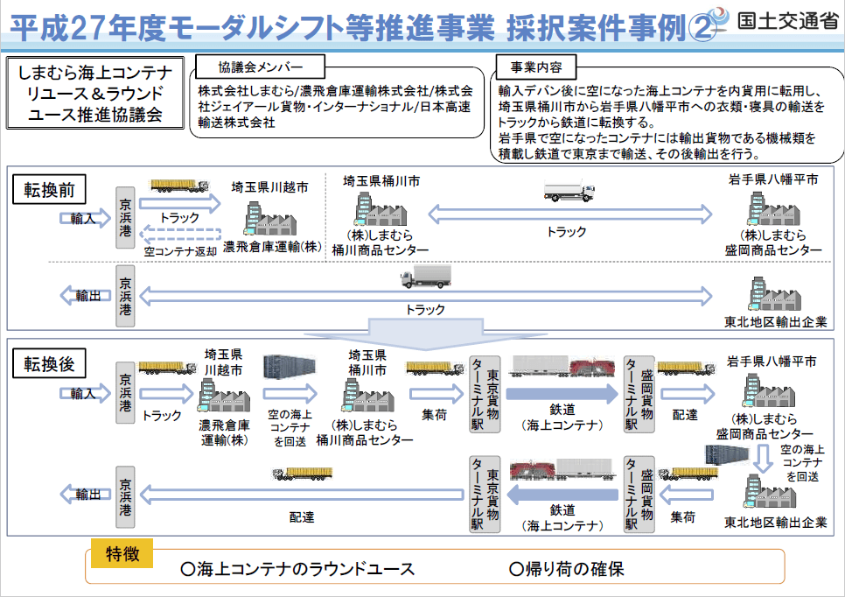Click the 輸出 arrow in 転換後 section
845x597 pixels.
[85, 494]
